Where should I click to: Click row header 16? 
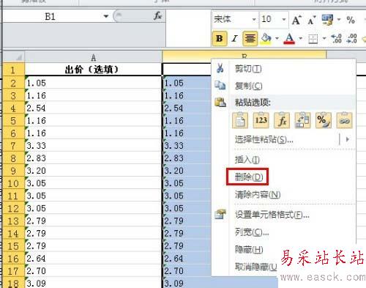[13, 258]
